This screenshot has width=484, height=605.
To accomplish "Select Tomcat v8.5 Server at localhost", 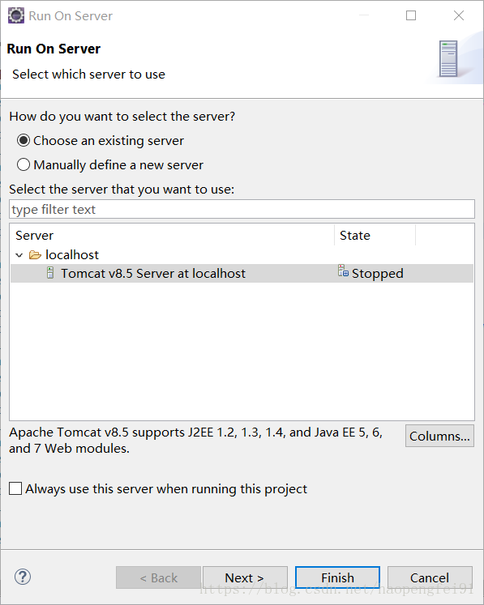I will 242,273.
